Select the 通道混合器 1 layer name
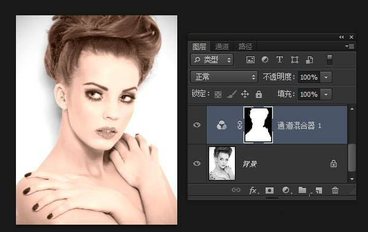This screenshot has width=368, height=232. tap(299, 126)
